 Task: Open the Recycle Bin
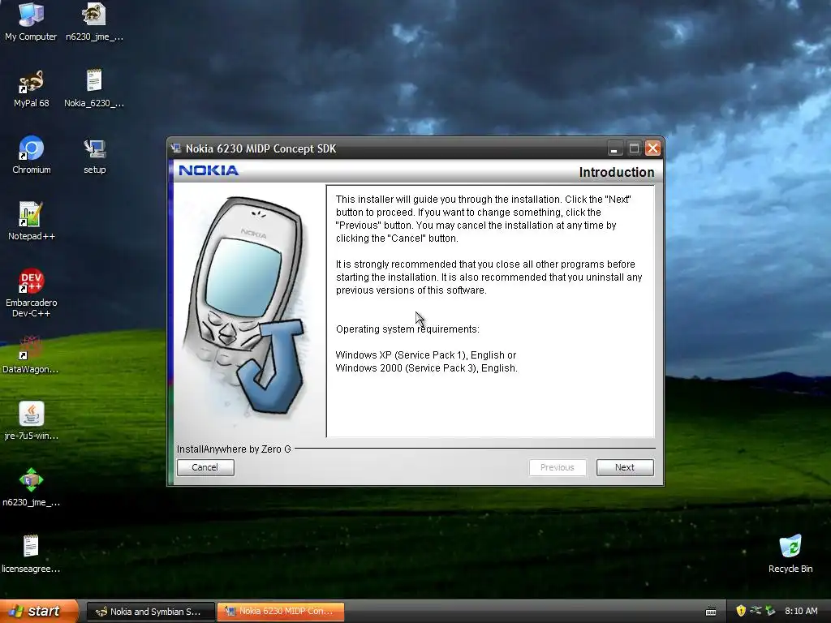pyautogui.click(x=790, y=554)
